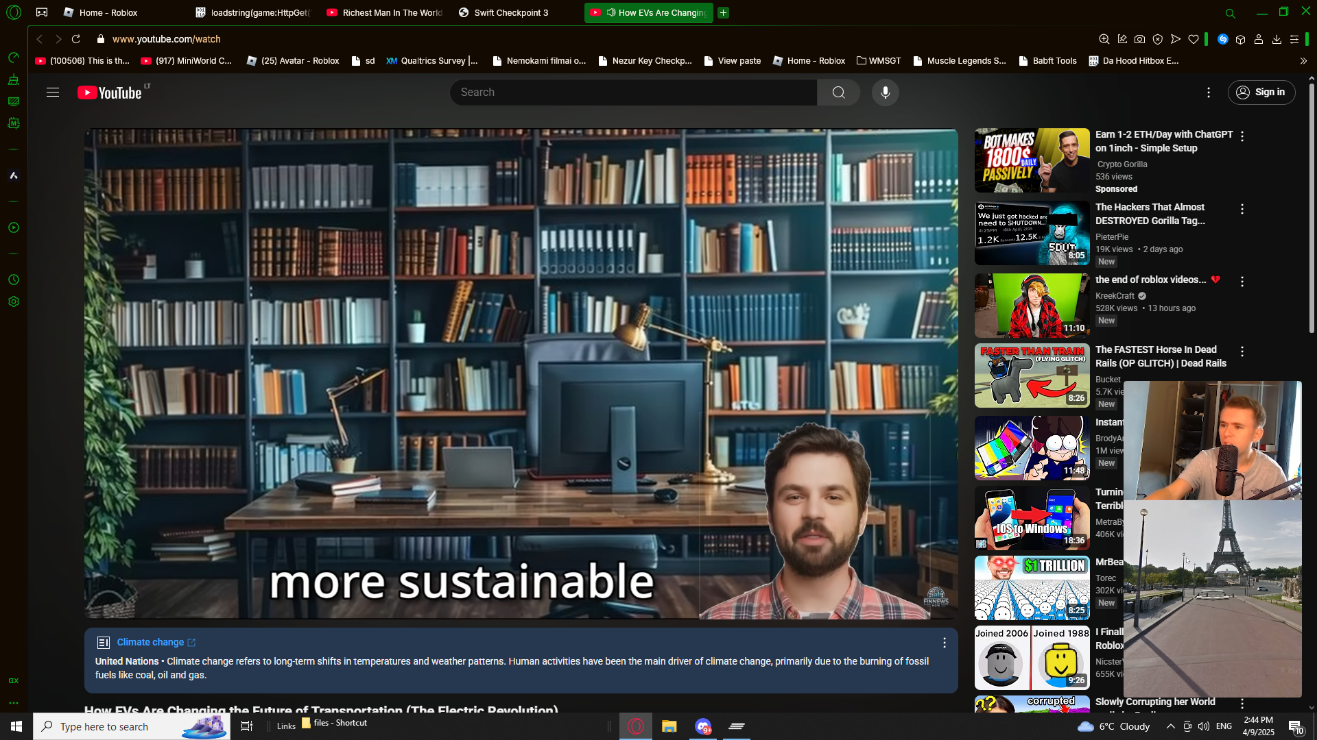Select How EVs Are Changing tab

click(648, 12)
